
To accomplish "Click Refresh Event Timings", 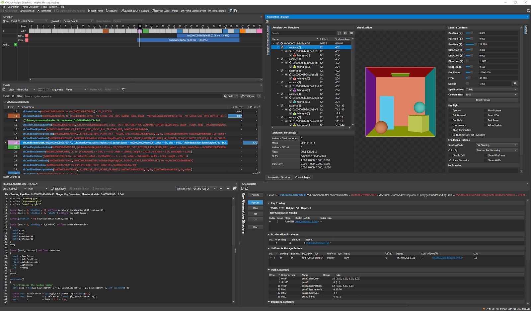I will (x=165, y=11).
